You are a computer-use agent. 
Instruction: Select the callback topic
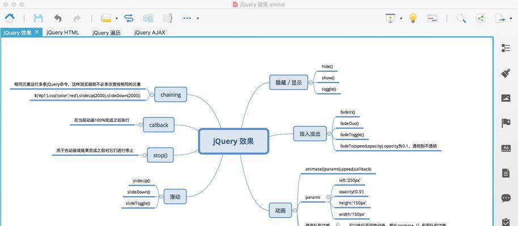pyautogui.click(x=159, y=125)
